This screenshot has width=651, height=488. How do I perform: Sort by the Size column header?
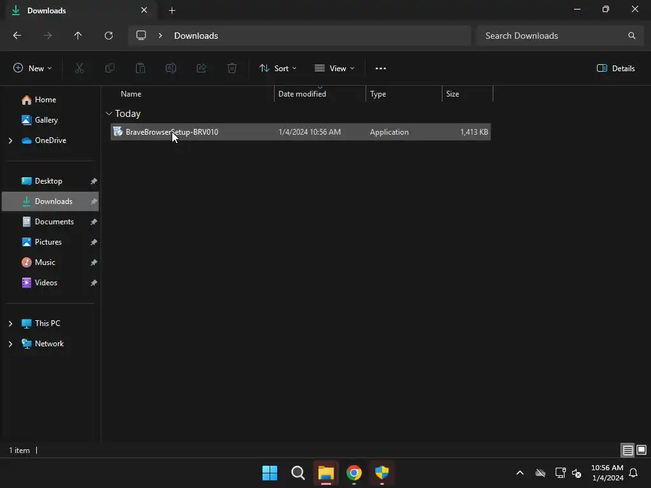(453, 94)
